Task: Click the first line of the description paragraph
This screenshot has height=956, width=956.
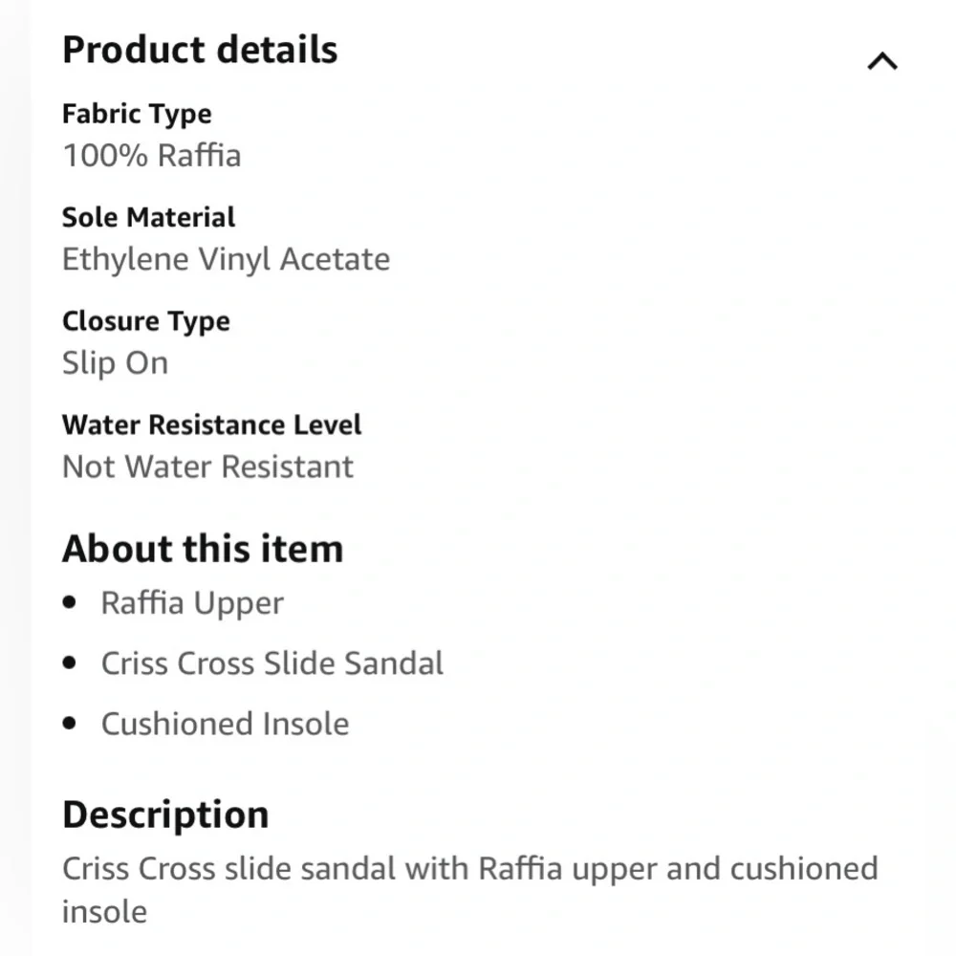Action: pos(469,869)
